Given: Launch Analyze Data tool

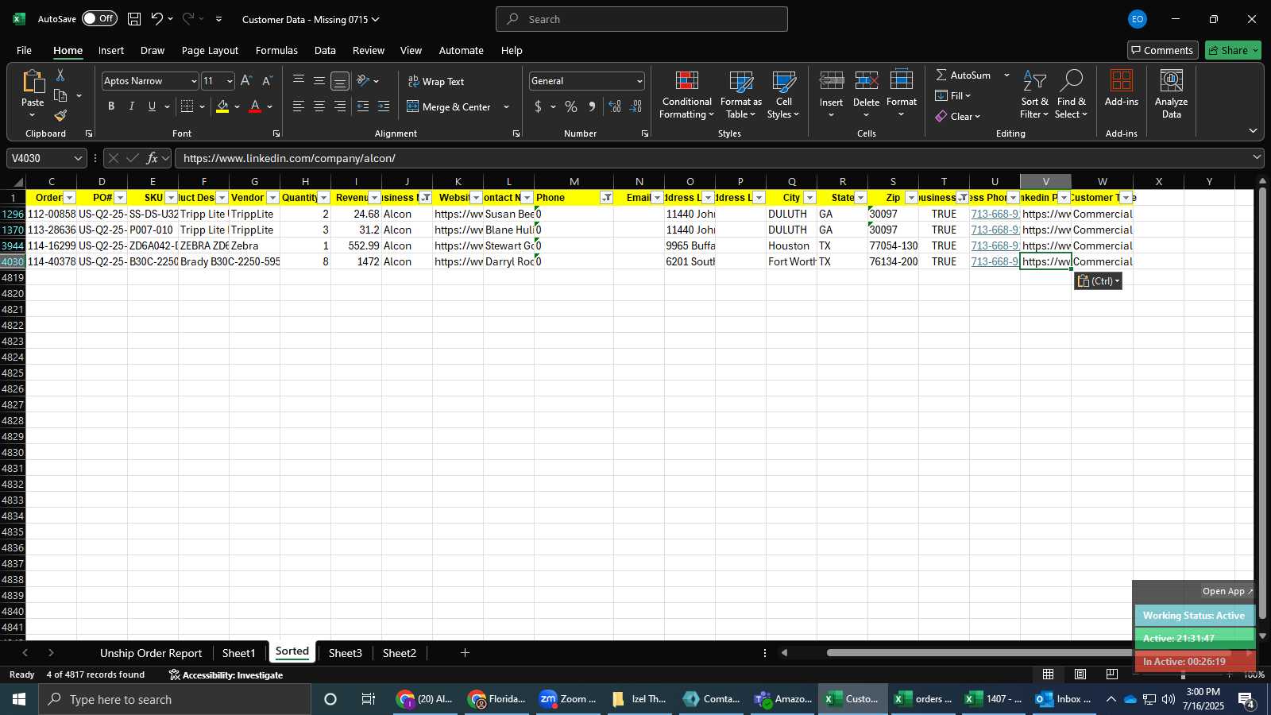Looking at the screenshot, I should 1172,95.
